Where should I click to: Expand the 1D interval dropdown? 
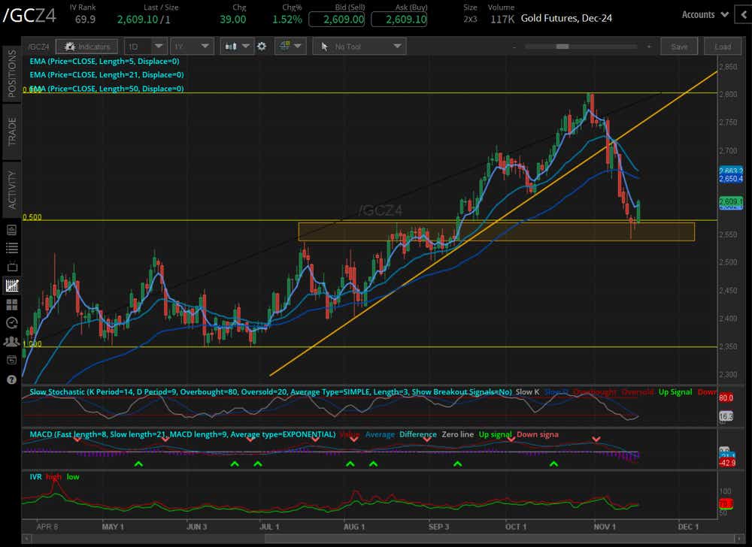click(x=158, y=47)
